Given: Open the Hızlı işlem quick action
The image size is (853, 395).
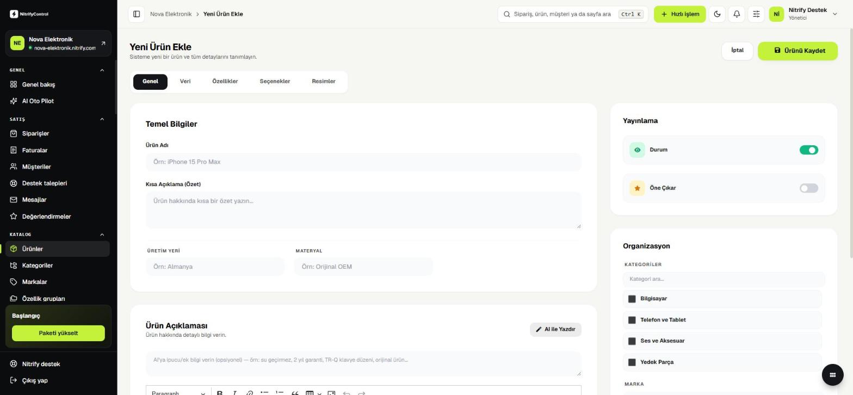Looking at the screenshot, I should click(679, 14).
